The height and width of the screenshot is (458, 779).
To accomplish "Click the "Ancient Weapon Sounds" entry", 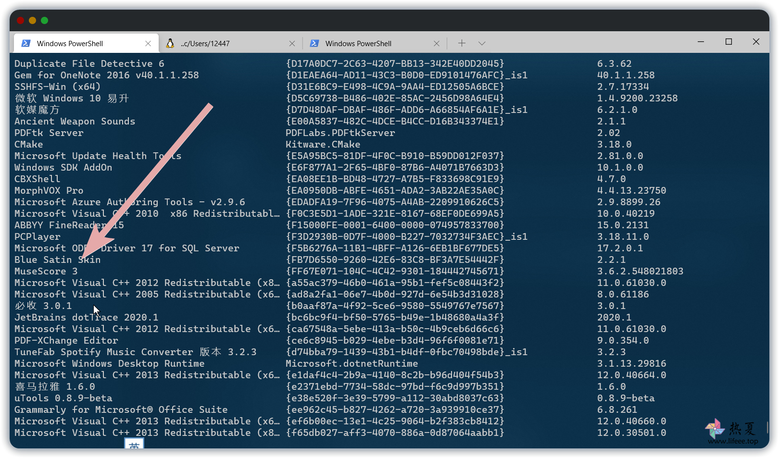I will [x=75, y=121].
